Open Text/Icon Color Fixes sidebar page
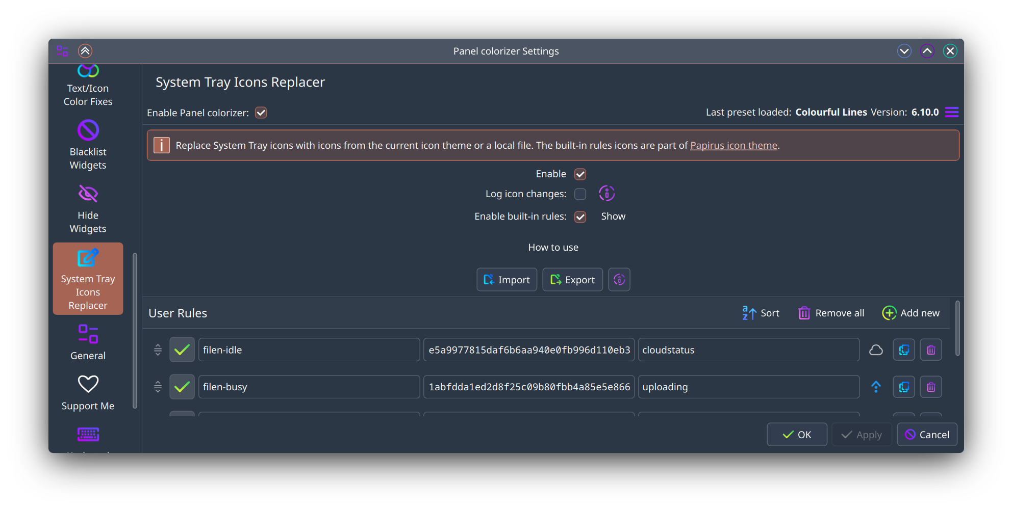This screenshot has width=1012, height=510. click(88, 87)
